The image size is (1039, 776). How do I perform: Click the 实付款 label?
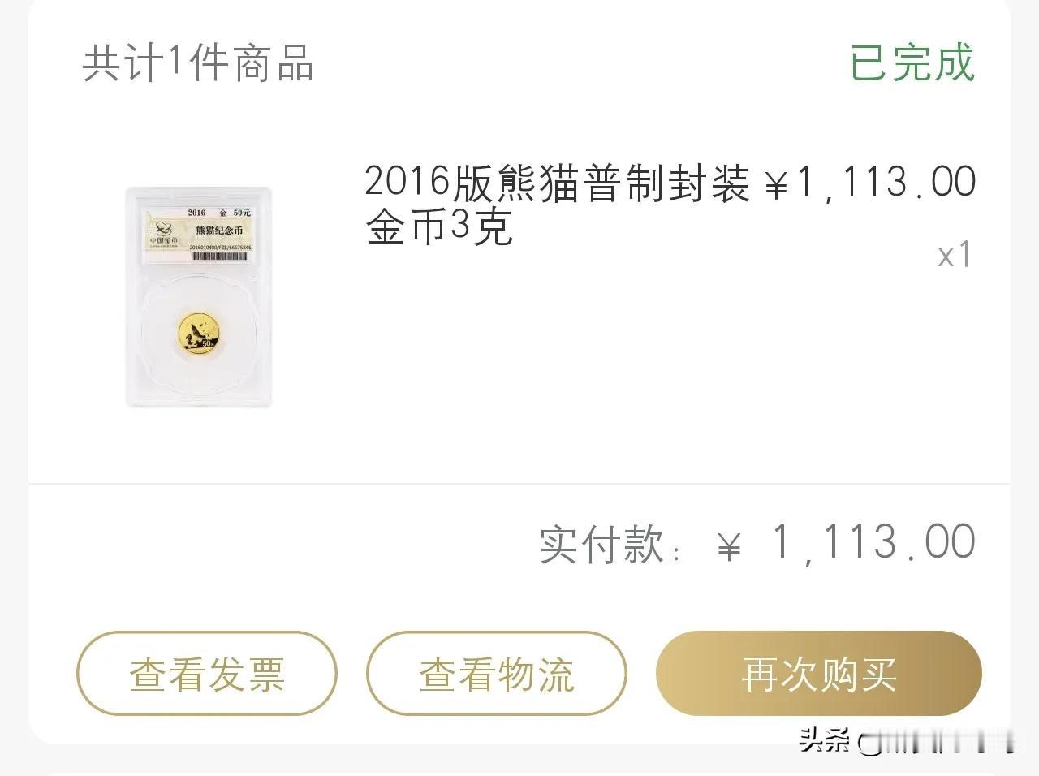(x=610, y=544)
